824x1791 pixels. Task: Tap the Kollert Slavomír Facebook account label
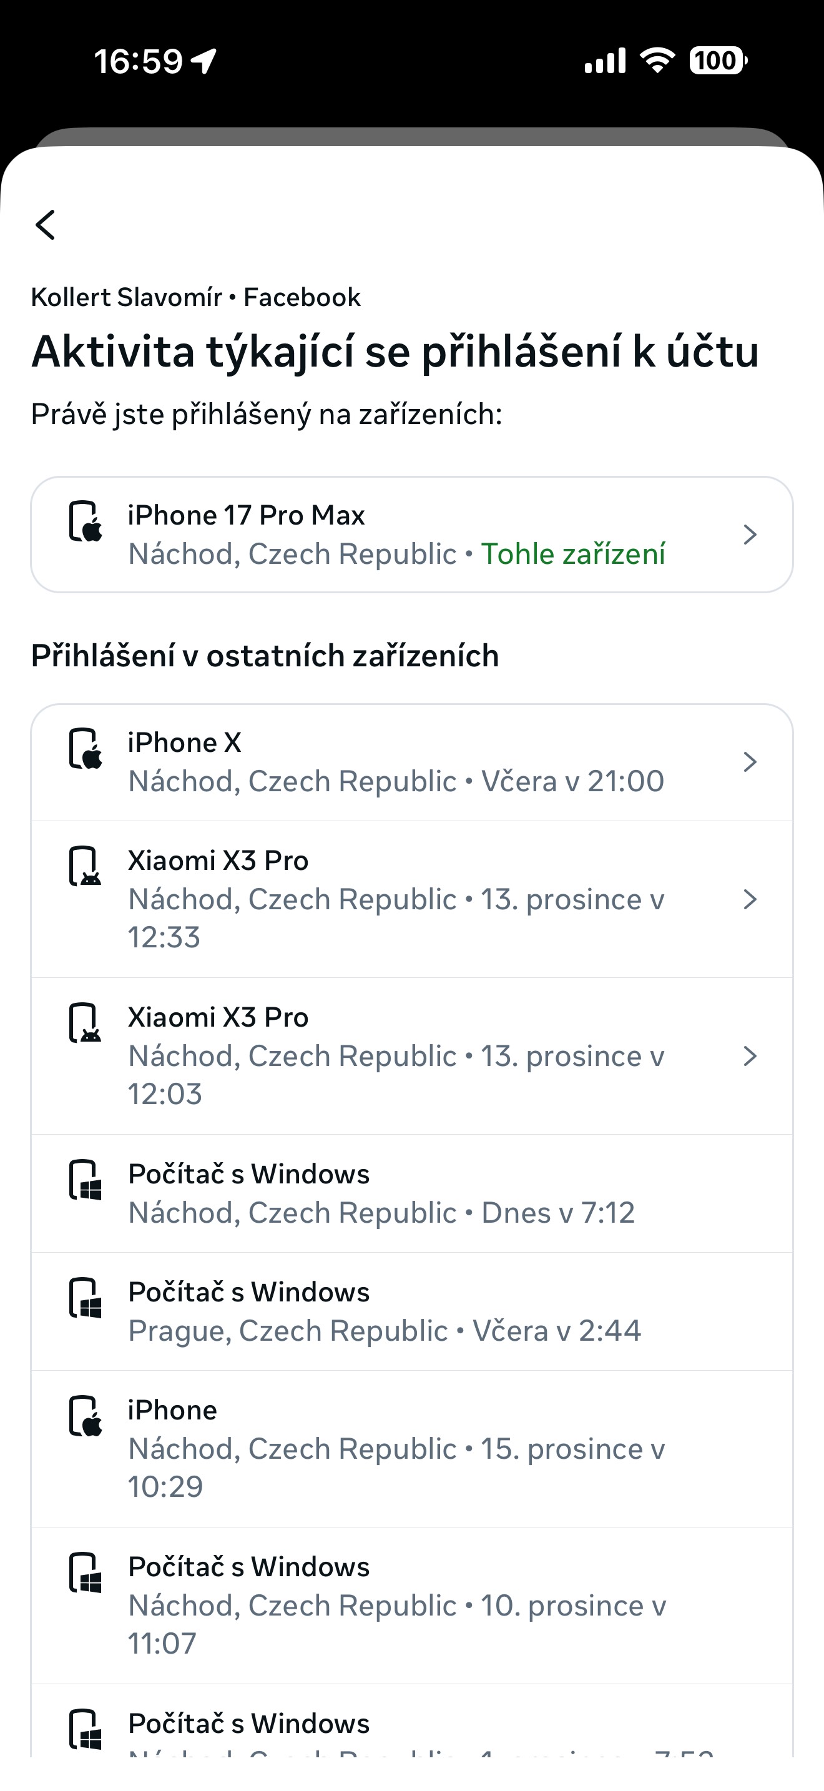pyautogui.click(x=195, y=298)
